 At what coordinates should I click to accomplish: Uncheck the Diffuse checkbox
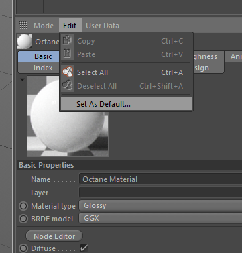coord(84,248)
